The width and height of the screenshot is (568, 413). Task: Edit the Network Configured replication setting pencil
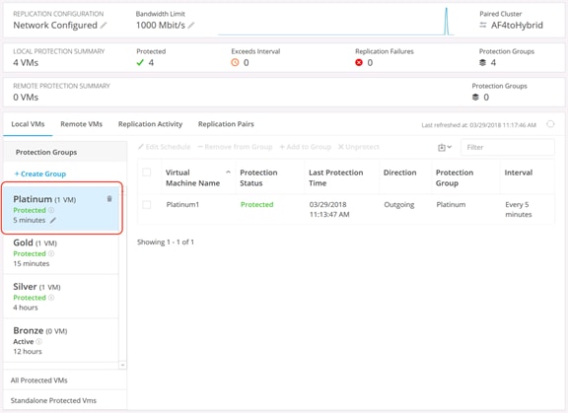click(104, 25)
